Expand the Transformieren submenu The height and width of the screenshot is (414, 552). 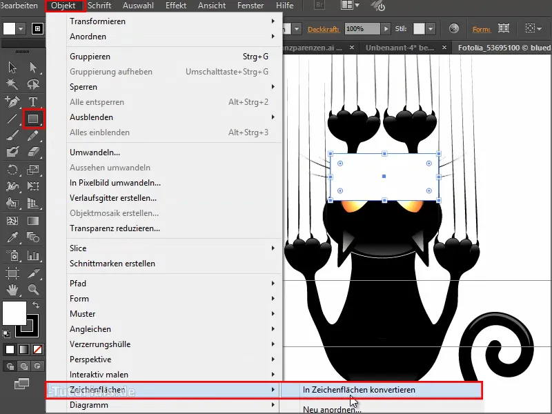(x=174, y=21)
